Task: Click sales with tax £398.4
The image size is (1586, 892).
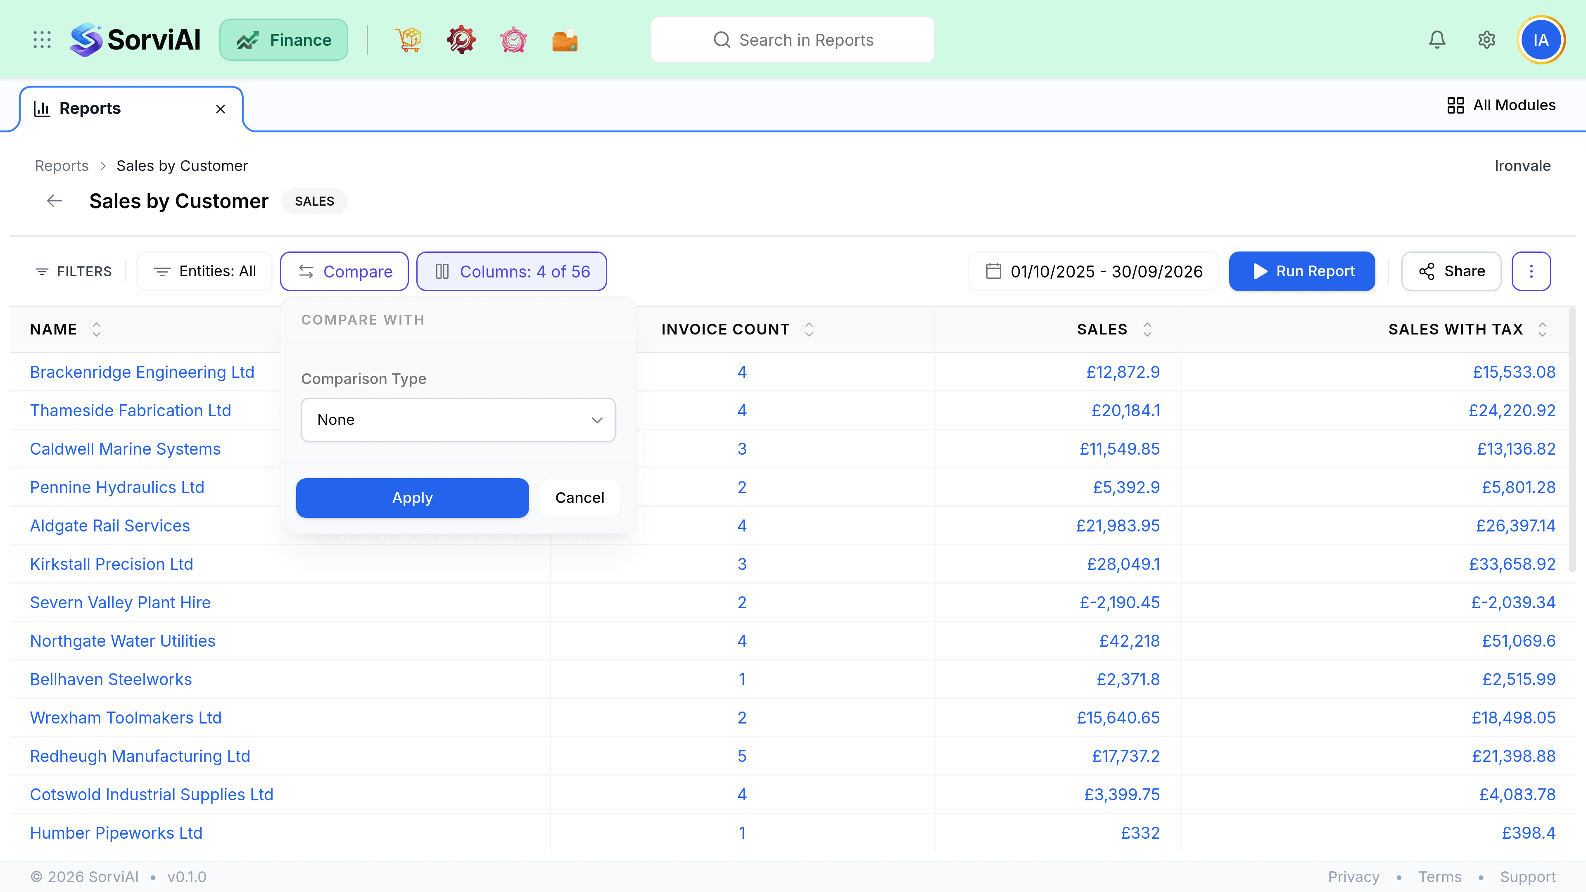Action: pos(1529,833)
